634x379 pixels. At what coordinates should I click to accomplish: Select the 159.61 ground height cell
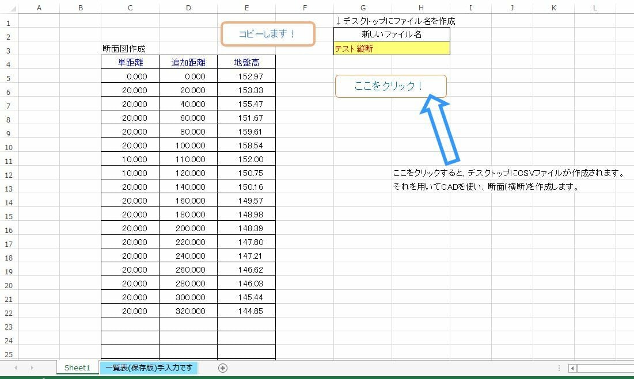(246, 132)
